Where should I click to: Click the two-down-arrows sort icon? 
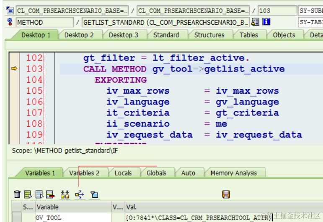pyautogui.click(x=65, y=194)
